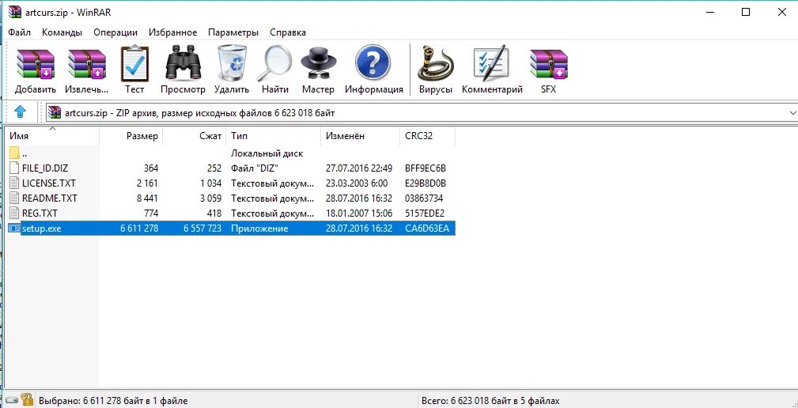Screen dimensions: 798x408
Task: Sort by the Сжат column header
Action: pyautogui.click(x=194, y=136)
